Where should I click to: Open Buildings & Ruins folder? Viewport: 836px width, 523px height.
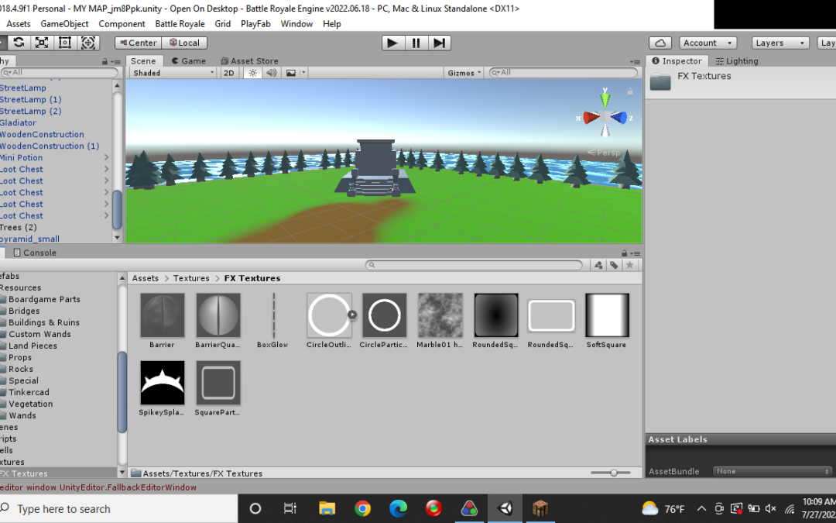point(44,322)
